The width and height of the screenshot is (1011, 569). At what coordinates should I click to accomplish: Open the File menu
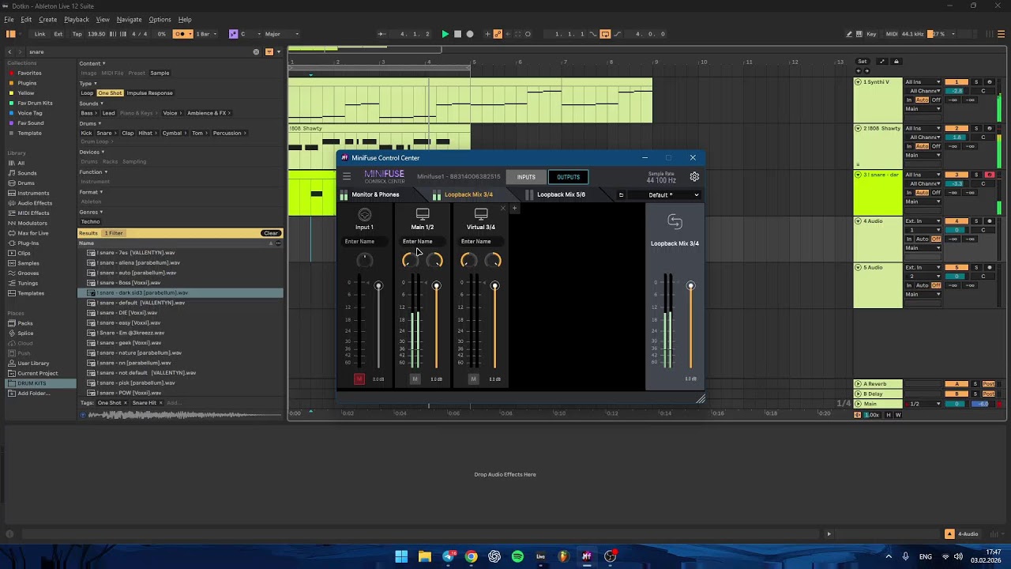click(9, 19)
